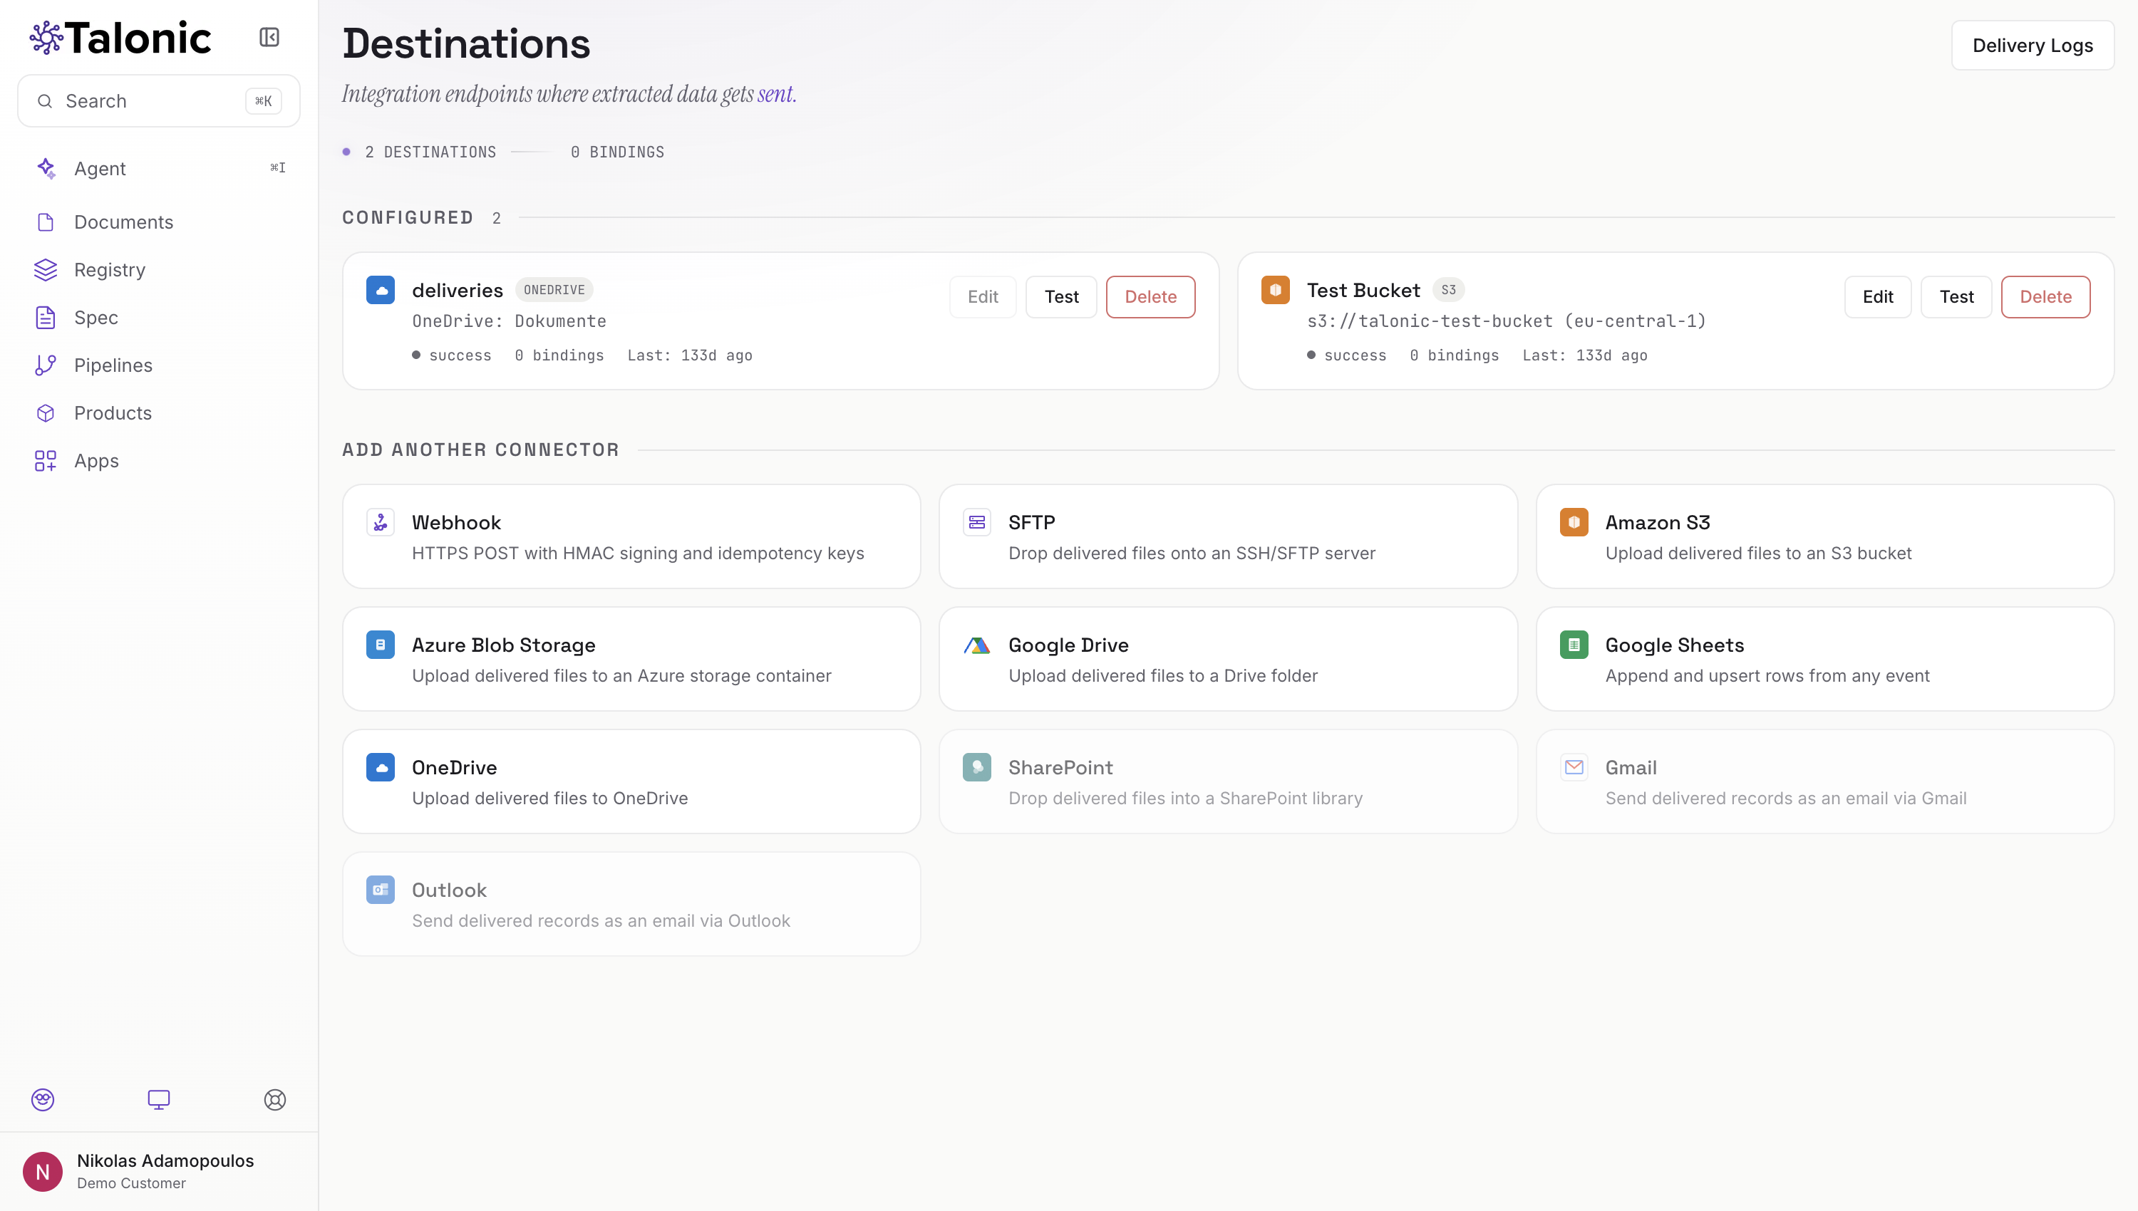Delete the Test Bucket destination

[x=2045, y=297]
